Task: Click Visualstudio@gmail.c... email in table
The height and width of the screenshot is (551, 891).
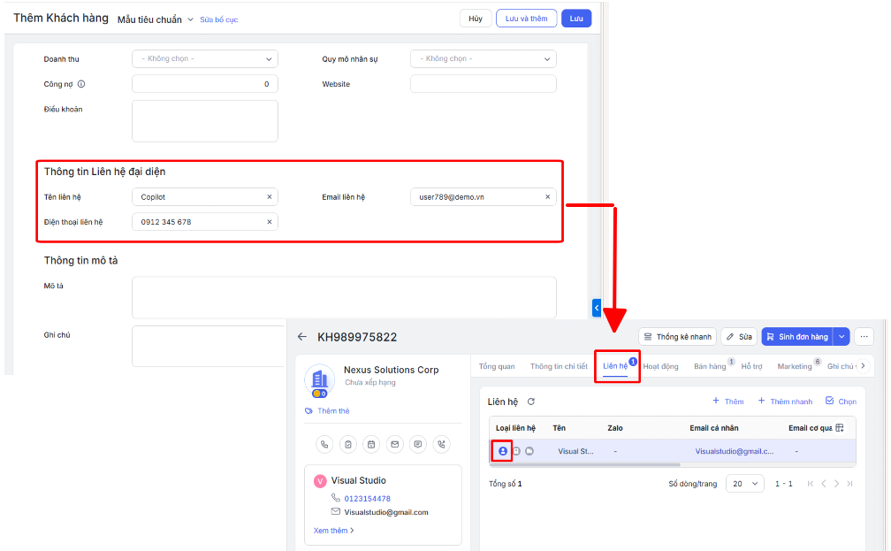Action: 735,451
